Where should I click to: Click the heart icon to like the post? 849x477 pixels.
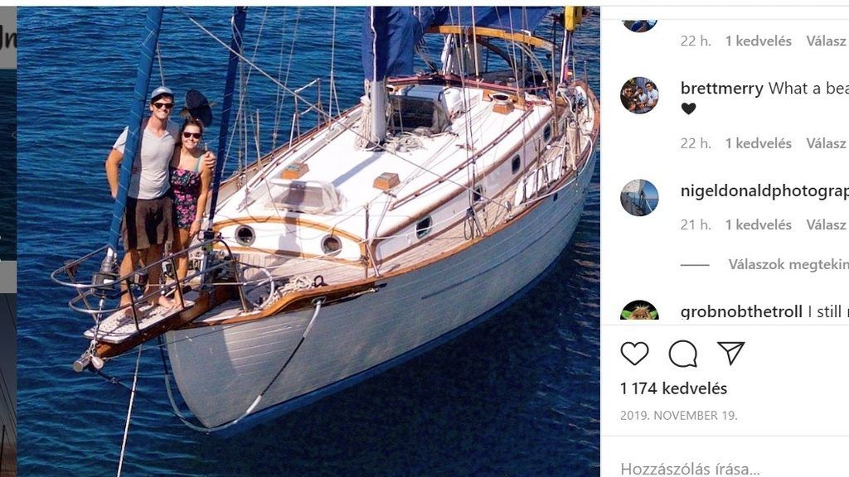pos(634,354)
